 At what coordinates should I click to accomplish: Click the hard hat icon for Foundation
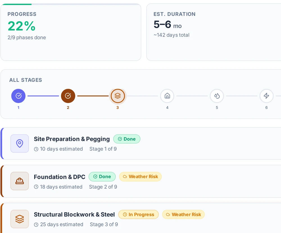coord(20,181)
